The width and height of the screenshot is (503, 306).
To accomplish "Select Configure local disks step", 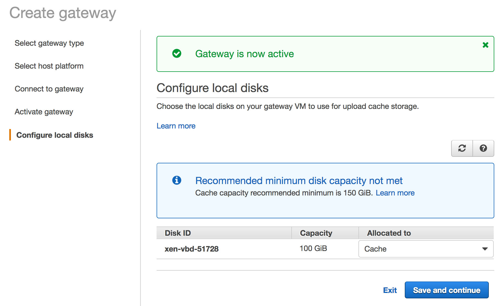I will [x=55, y=135].
